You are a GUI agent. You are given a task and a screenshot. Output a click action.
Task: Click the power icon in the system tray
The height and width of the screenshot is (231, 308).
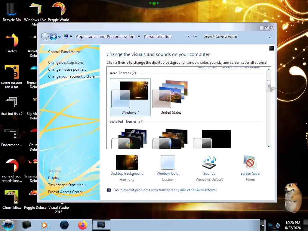tap(278, 225)
